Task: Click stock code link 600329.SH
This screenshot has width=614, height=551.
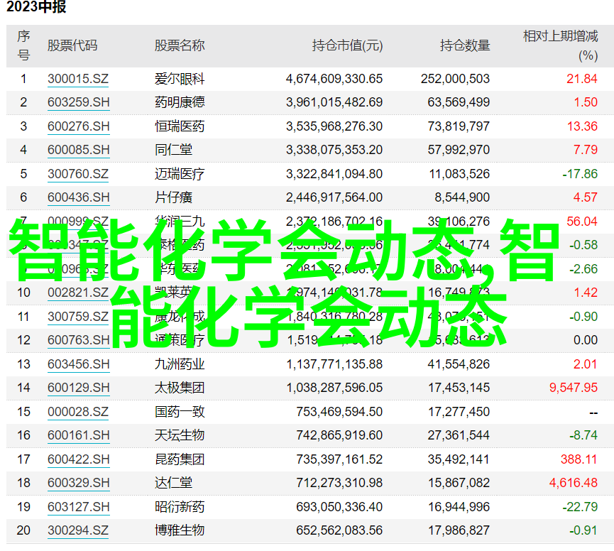Action: tap(78, 483)
